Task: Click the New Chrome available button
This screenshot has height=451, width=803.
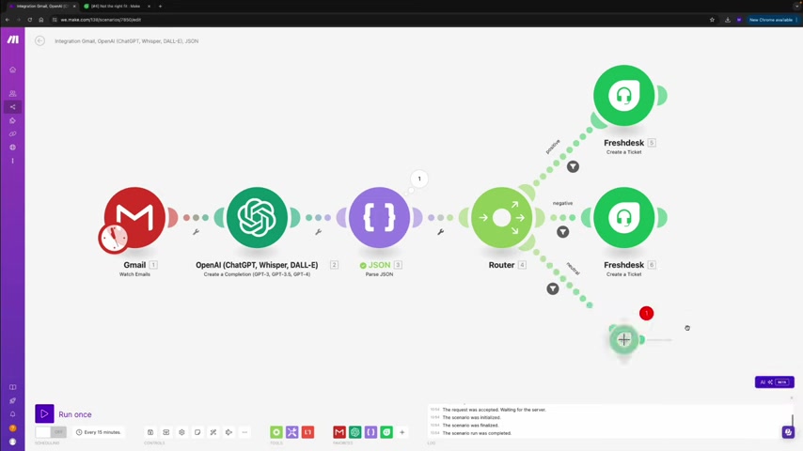Action: point(771,20)
